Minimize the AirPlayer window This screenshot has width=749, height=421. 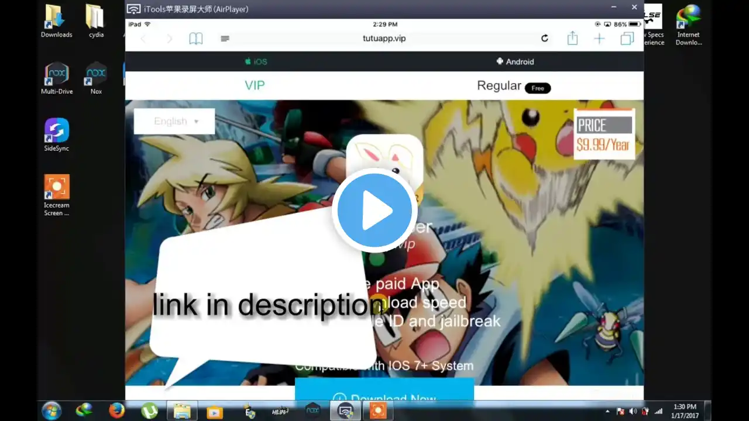pyautogui.click(x=614, y=7)
